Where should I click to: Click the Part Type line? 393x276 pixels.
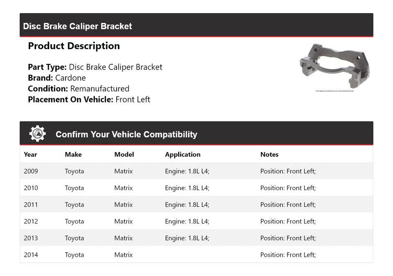[95, 67]
